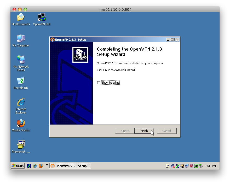Click the disabled Back button

tap(125, 131)
